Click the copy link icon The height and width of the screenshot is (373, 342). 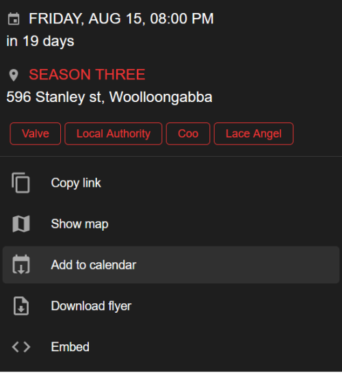pos(21,183)
